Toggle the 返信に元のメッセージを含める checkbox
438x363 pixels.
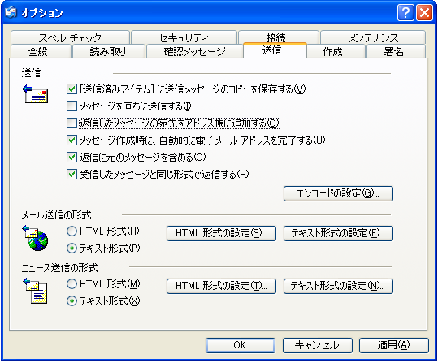pos(72,158)
